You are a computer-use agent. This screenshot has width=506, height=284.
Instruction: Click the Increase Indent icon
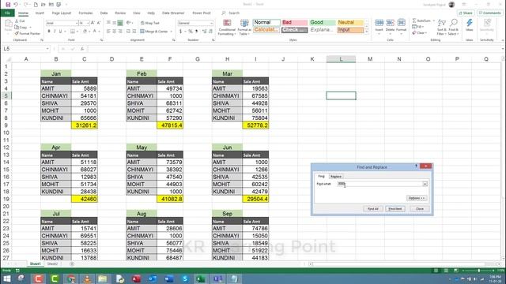pyautogui.click(x=134, y=32)
